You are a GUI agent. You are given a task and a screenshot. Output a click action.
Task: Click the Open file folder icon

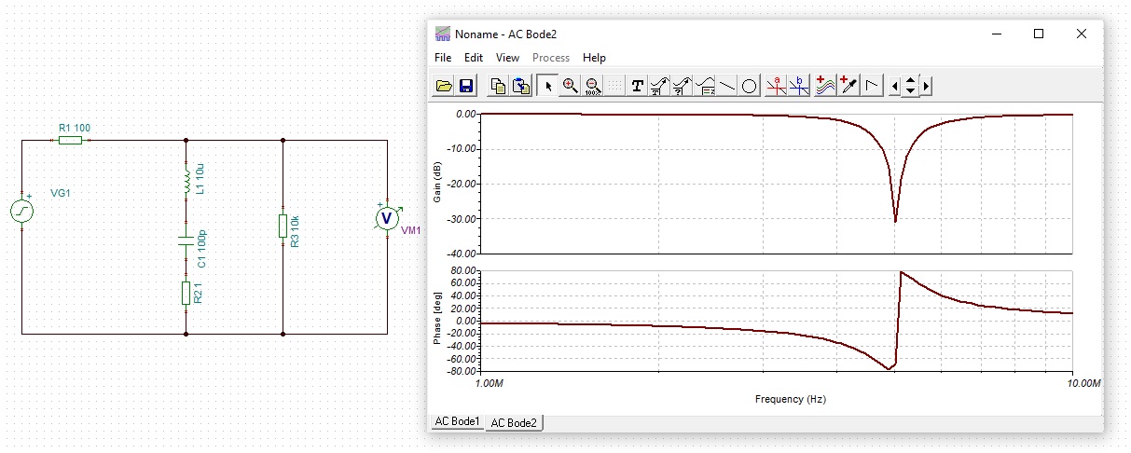tap(445, 87)
